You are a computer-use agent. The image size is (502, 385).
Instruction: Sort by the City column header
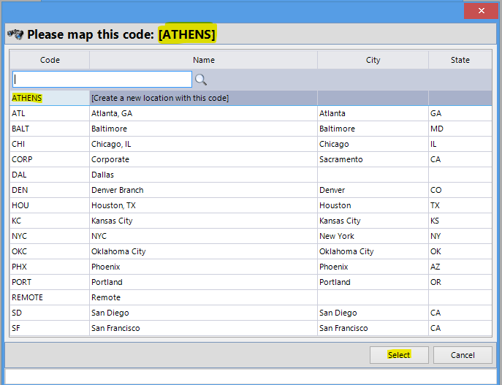pyautogui.click(x=373, y=60)
